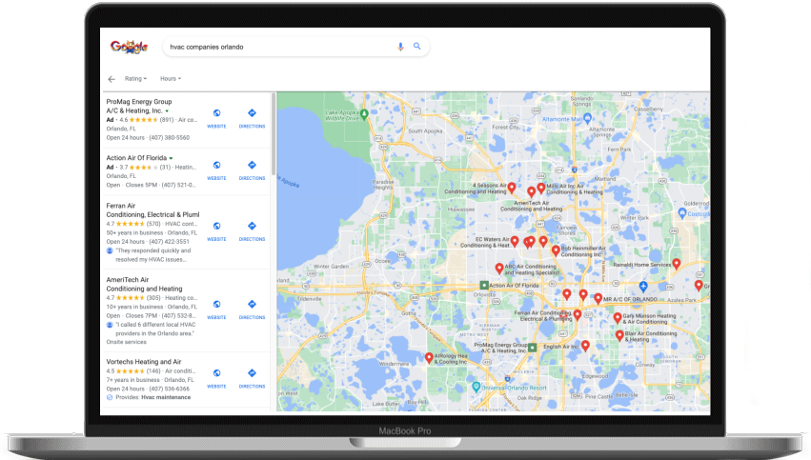This screenshot has height=460, width=811.
Task: Click the Rainaldi Home Services map pin
Action: [x=676, y=264]
